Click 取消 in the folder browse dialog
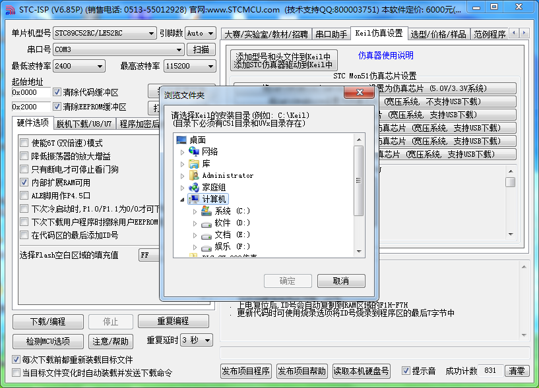This screenshot has width=539, height=388. [341, 281]
